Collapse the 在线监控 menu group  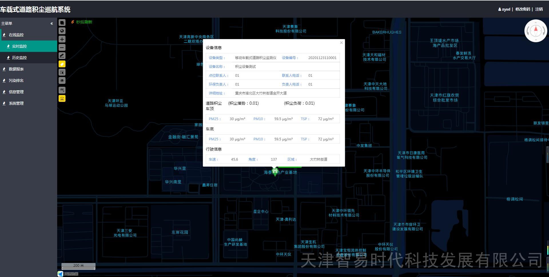[16, 35]
